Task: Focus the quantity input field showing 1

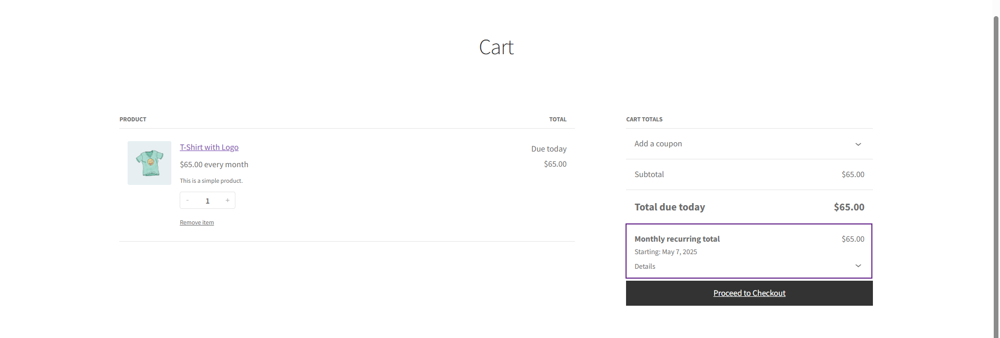Action: coord(207,201)
